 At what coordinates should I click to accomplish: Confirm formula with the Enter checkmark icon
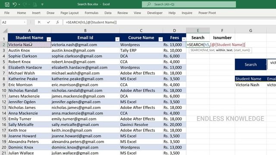pos(48,22)
